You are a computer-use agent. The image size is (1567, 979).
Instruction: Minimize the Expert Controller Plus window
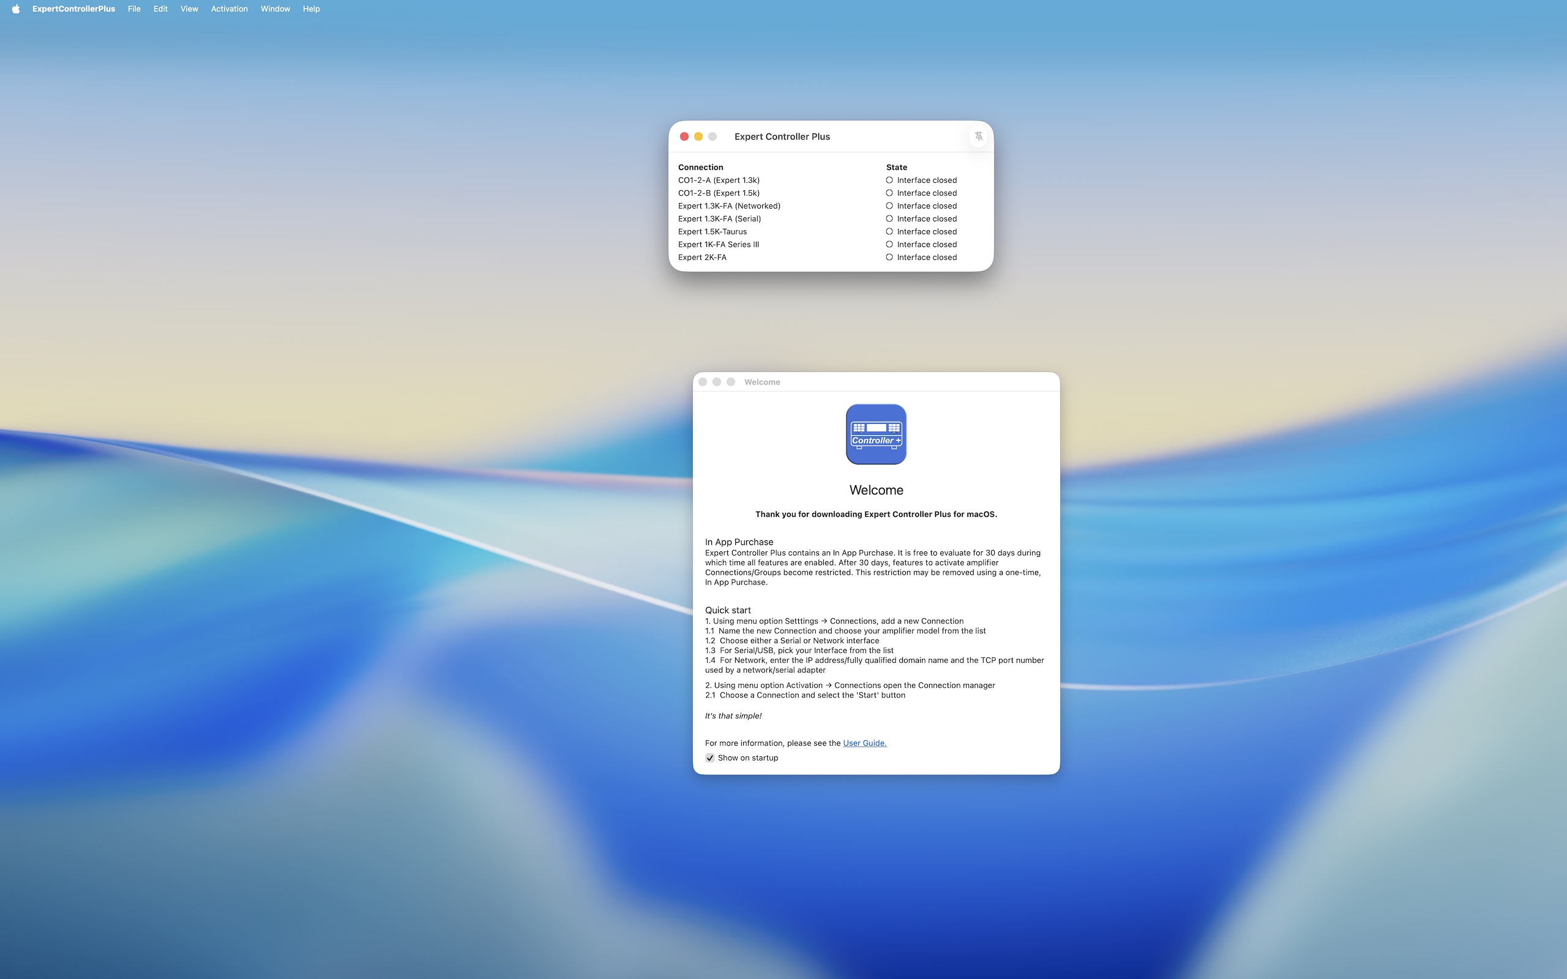(x=698, y=136)
